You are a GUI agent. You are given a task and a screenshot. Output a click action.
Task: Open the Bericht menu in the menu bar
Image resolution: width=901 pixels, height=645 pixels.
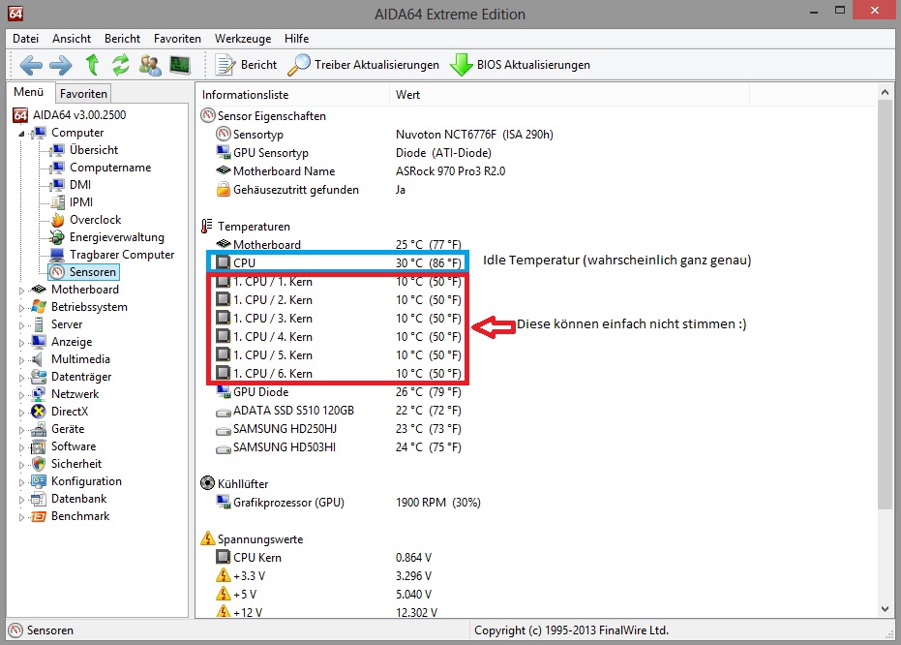[x=122, y=39]
